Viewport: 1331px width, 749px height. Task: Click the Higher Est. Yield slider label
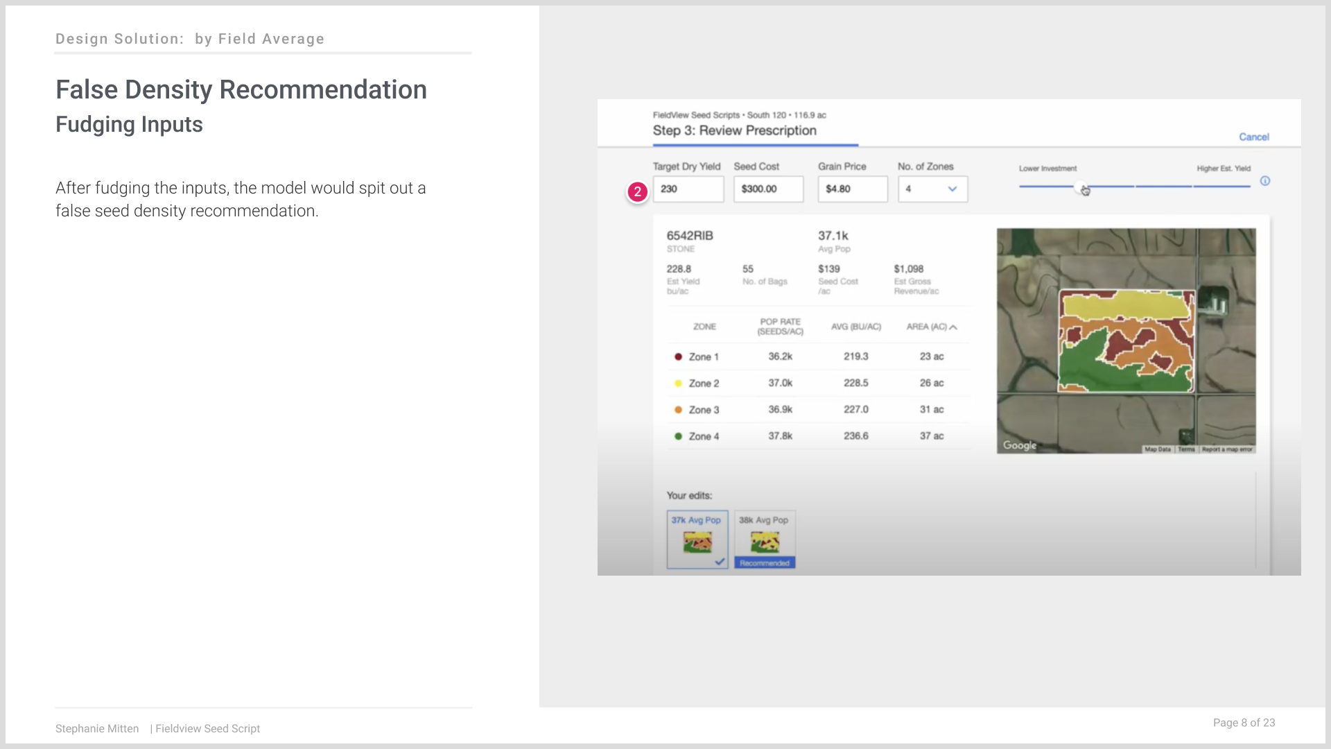tap(1224, 169)
